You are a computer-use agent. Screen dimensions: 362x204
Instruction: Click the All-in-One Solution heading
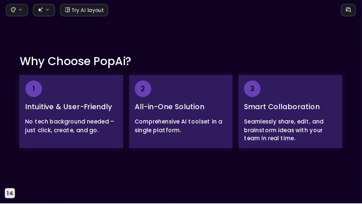(169, 107)
